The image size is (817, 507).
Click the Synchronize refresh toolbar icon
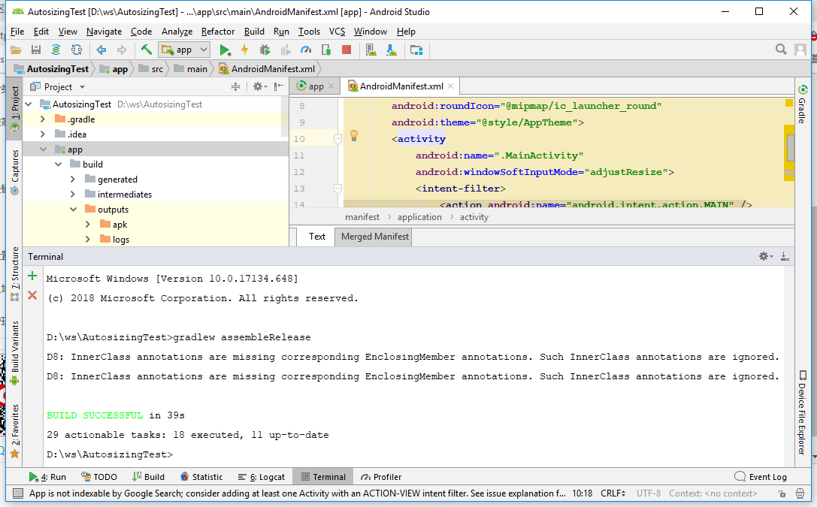click(x=77, y=50)
